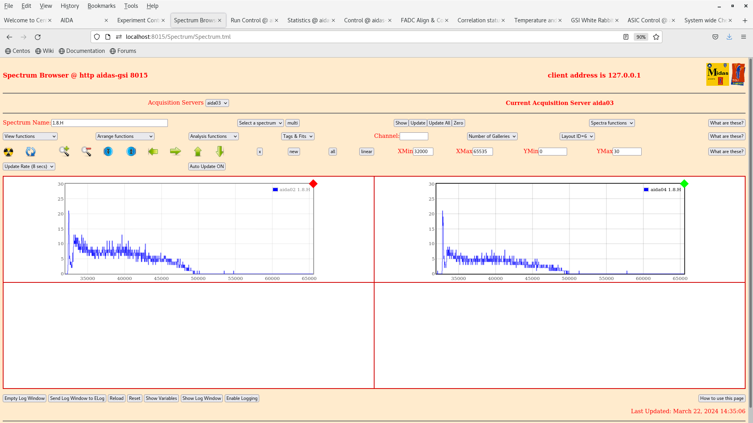Click the Midas logo image
This screenshot has width=753, height=423.
(x=717, y=74)
